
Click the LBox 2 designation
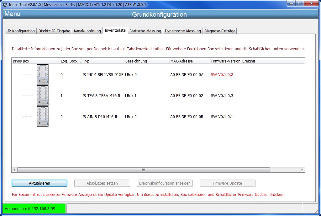pos(131,117)
